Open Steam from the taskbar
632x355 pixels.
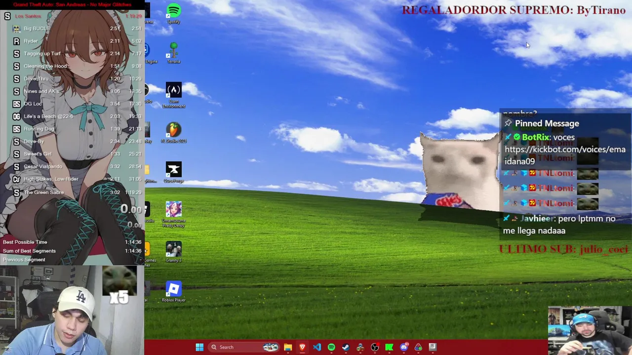[346, 347]
